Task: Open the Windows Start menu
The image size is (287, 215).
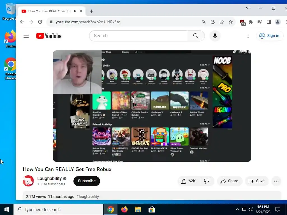Action: [7, 209]
